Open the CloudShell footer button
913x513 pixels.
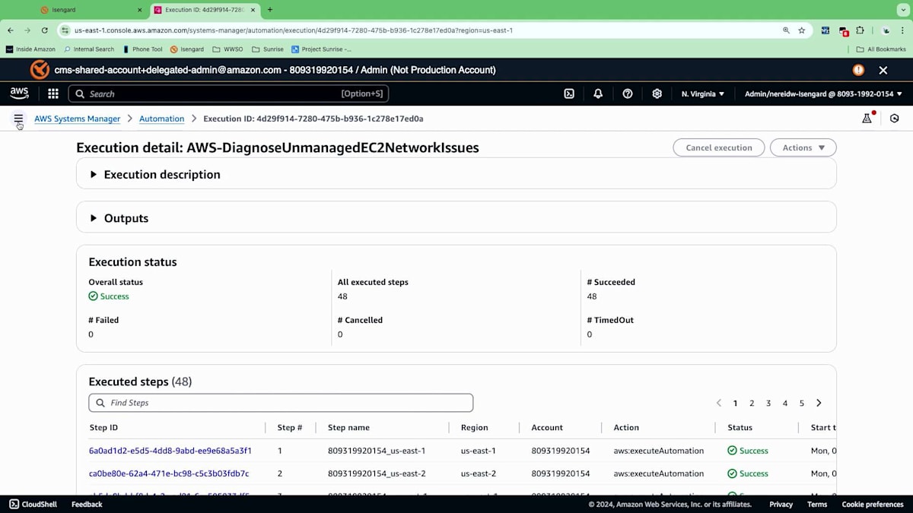point(32,504)
